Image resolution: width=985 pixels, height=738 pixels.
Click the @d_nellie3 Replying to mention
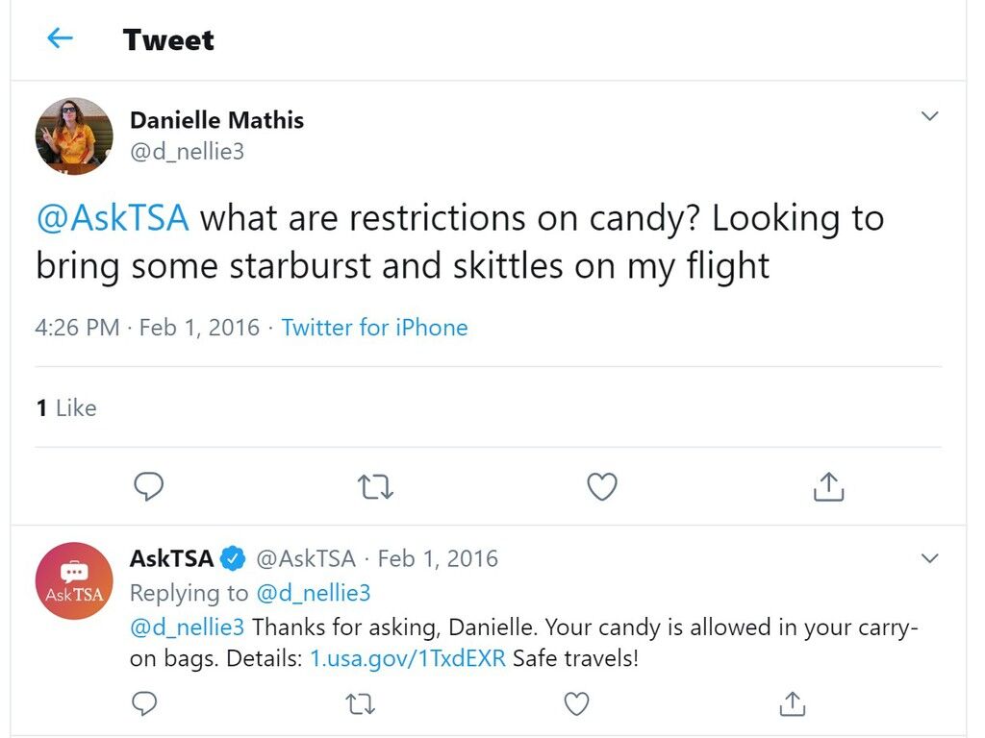(x=315, y=593)
